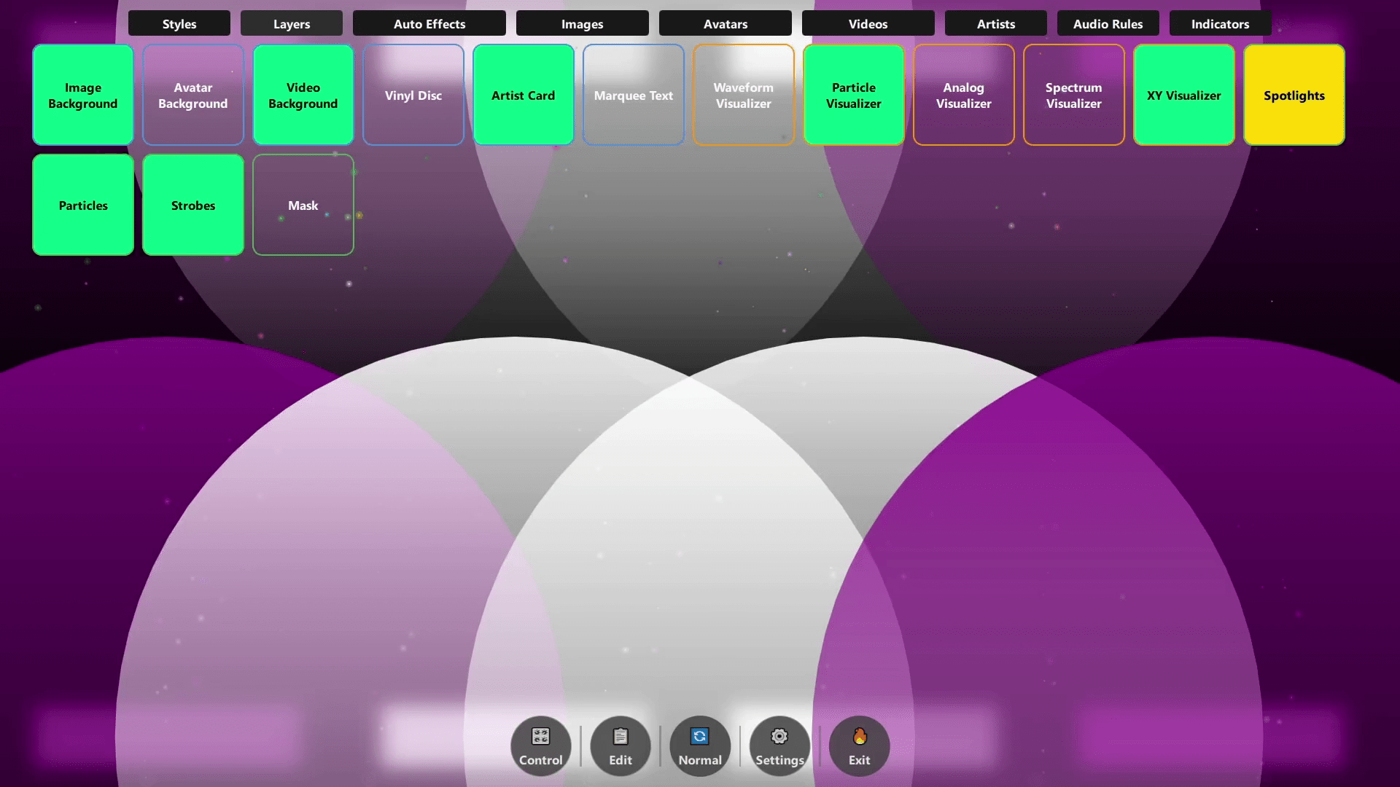The image size is (1400, 787).
Task: Toggle the Image Background layer
Action: coord(83,95)
